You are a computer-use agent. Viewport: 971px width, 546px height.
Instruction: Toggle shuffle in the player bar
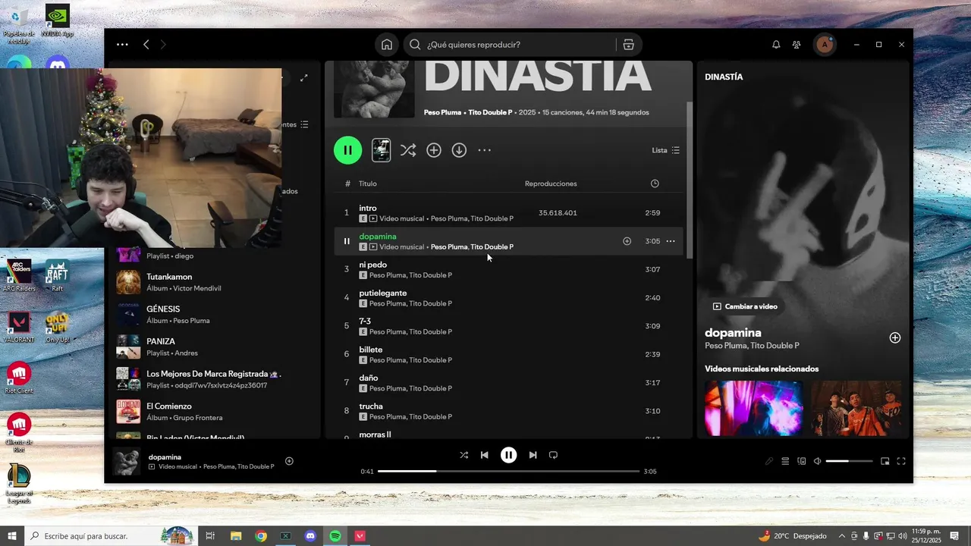click(x=464, y=455)
